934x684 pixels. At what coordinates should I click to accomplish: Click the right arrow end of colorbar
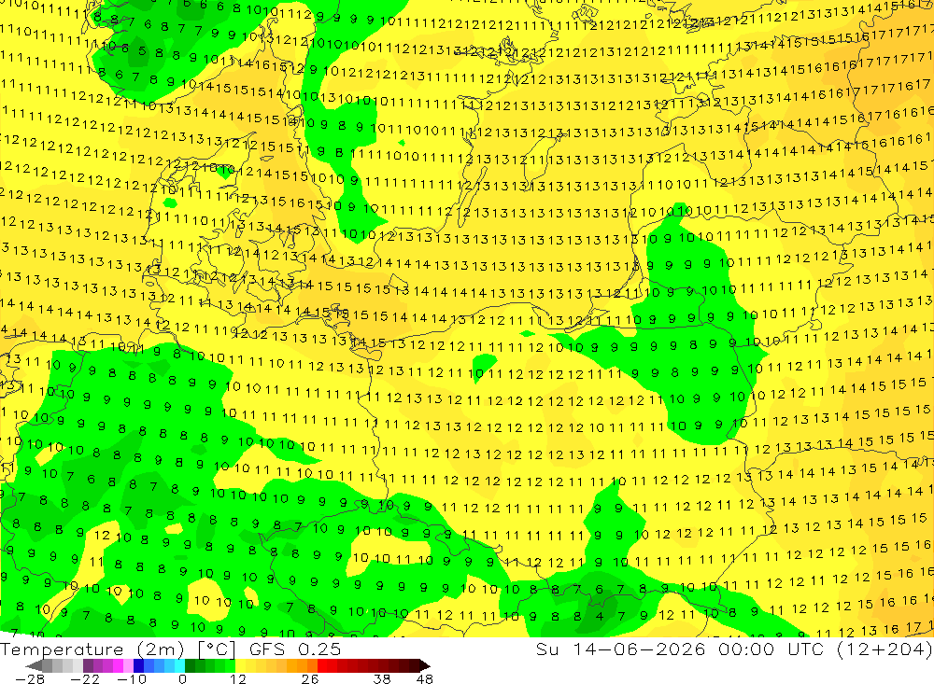click(x=425, y=665)
